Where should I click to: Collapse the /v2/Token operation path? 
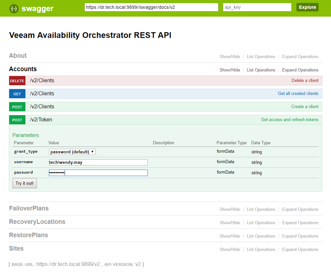[x=41, y=120]
